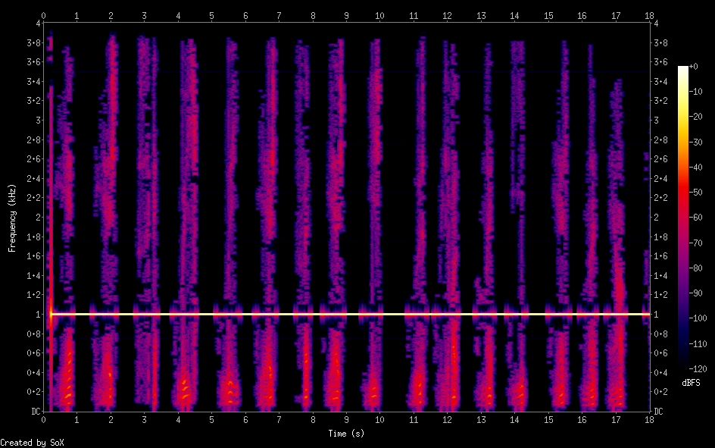
Task: Click the 0 second mark on top time axis
Action: tap(44, 15)
